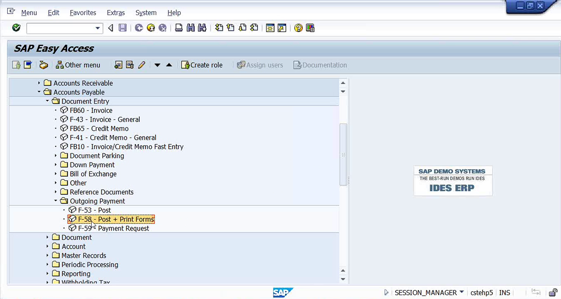Click the Find Next binoculars icon
The width and height of the screenshot is (561, 299).
[202, 28]
